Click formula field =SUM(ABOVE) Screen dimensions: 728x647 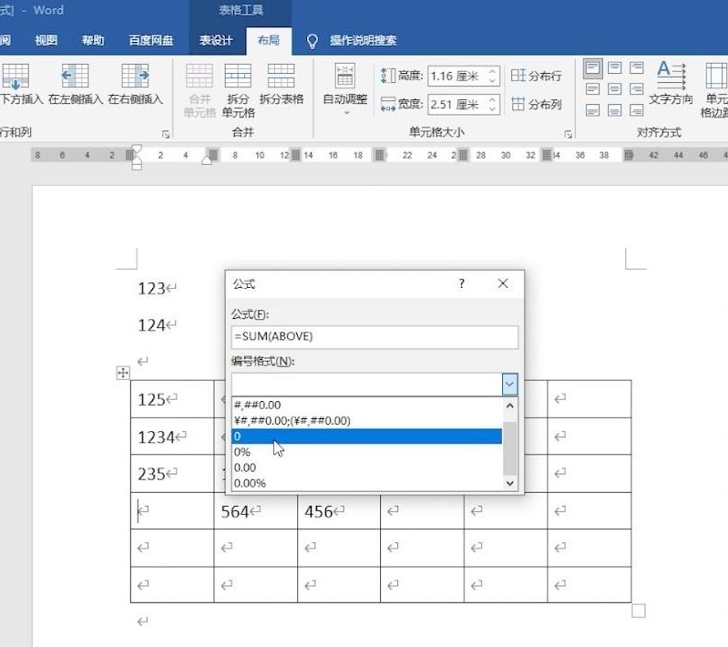coord(374,337)
